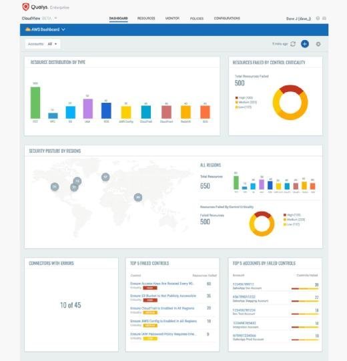Click the failed-controls bar for account 123456789012

[305, 288]
